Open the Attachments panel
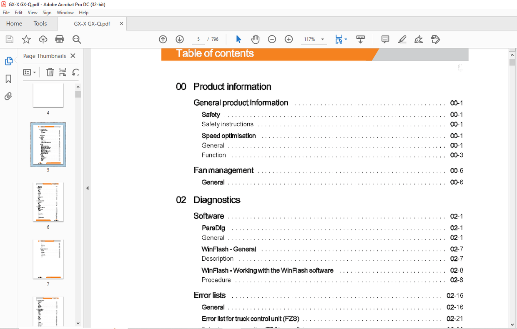The height and width of the screenshot is (329, 517). click(8, 96)
